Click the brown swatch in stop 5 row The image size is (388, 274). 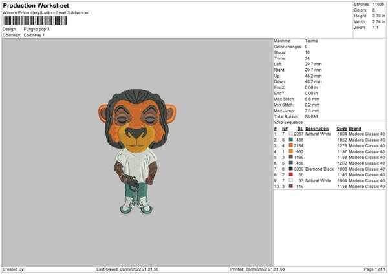pos(291,157)
